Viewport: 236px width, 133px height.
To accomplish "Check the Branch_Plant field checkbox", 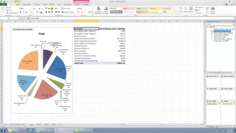I will (212, 35).
